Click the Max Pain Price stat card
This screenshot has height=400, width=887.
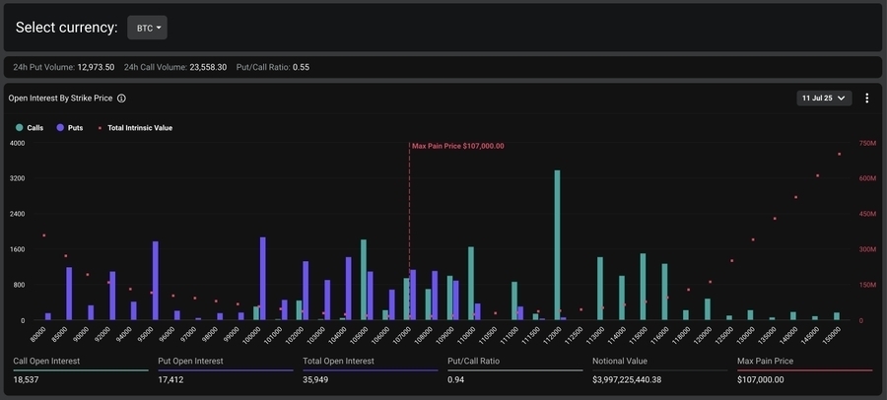click(804, 370)
